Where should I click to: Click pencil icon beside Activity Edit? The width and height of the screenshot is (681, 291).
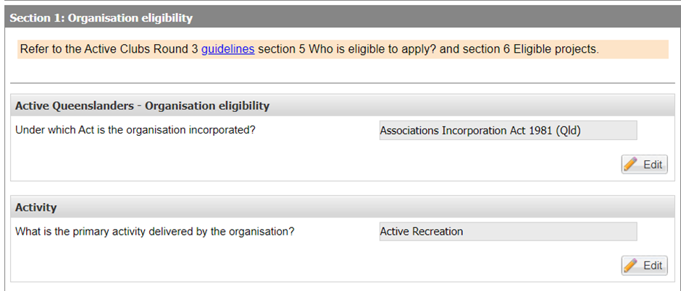click(630, 265)
